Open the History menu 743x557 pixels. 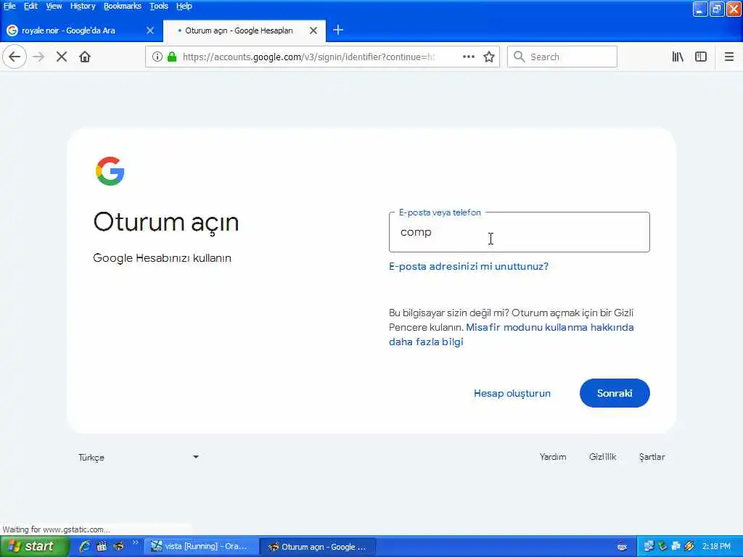pos(83,6)
